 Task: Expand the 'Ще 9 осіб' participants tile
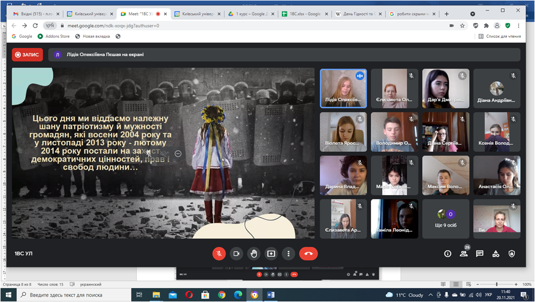point(446,219)
